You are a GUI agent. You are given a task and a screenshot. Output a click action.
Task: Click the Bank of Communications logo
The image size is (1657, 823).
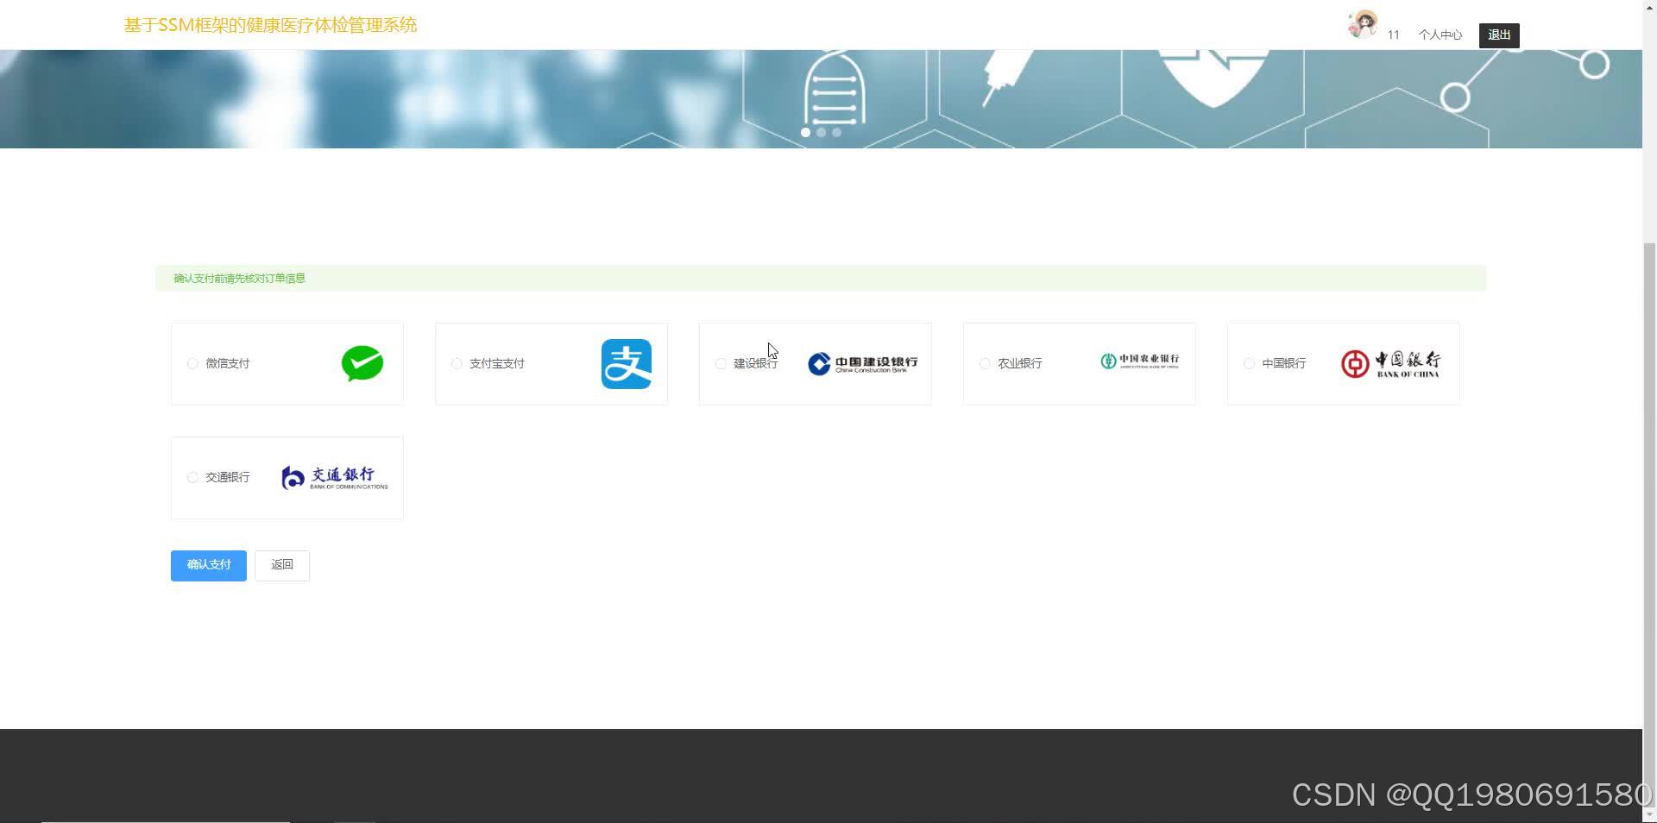(335, 478)
